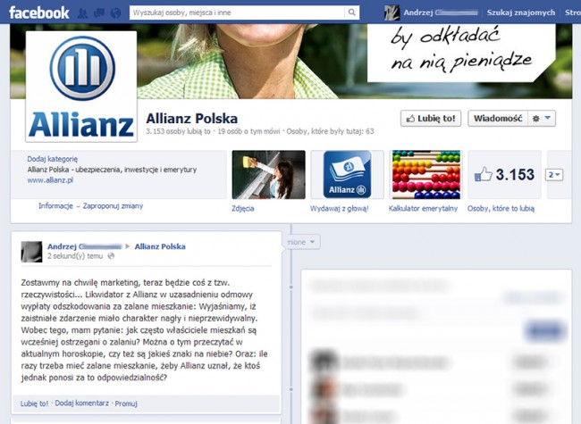Open Andrzej profile name link in header
Image resolution: width=581 pixels, height=424 pixels.
[441, 12]
